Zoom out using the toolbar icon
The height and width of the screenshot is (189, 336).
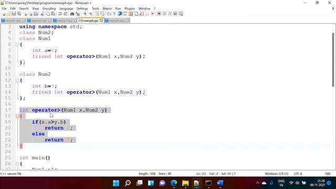(90, 14)
